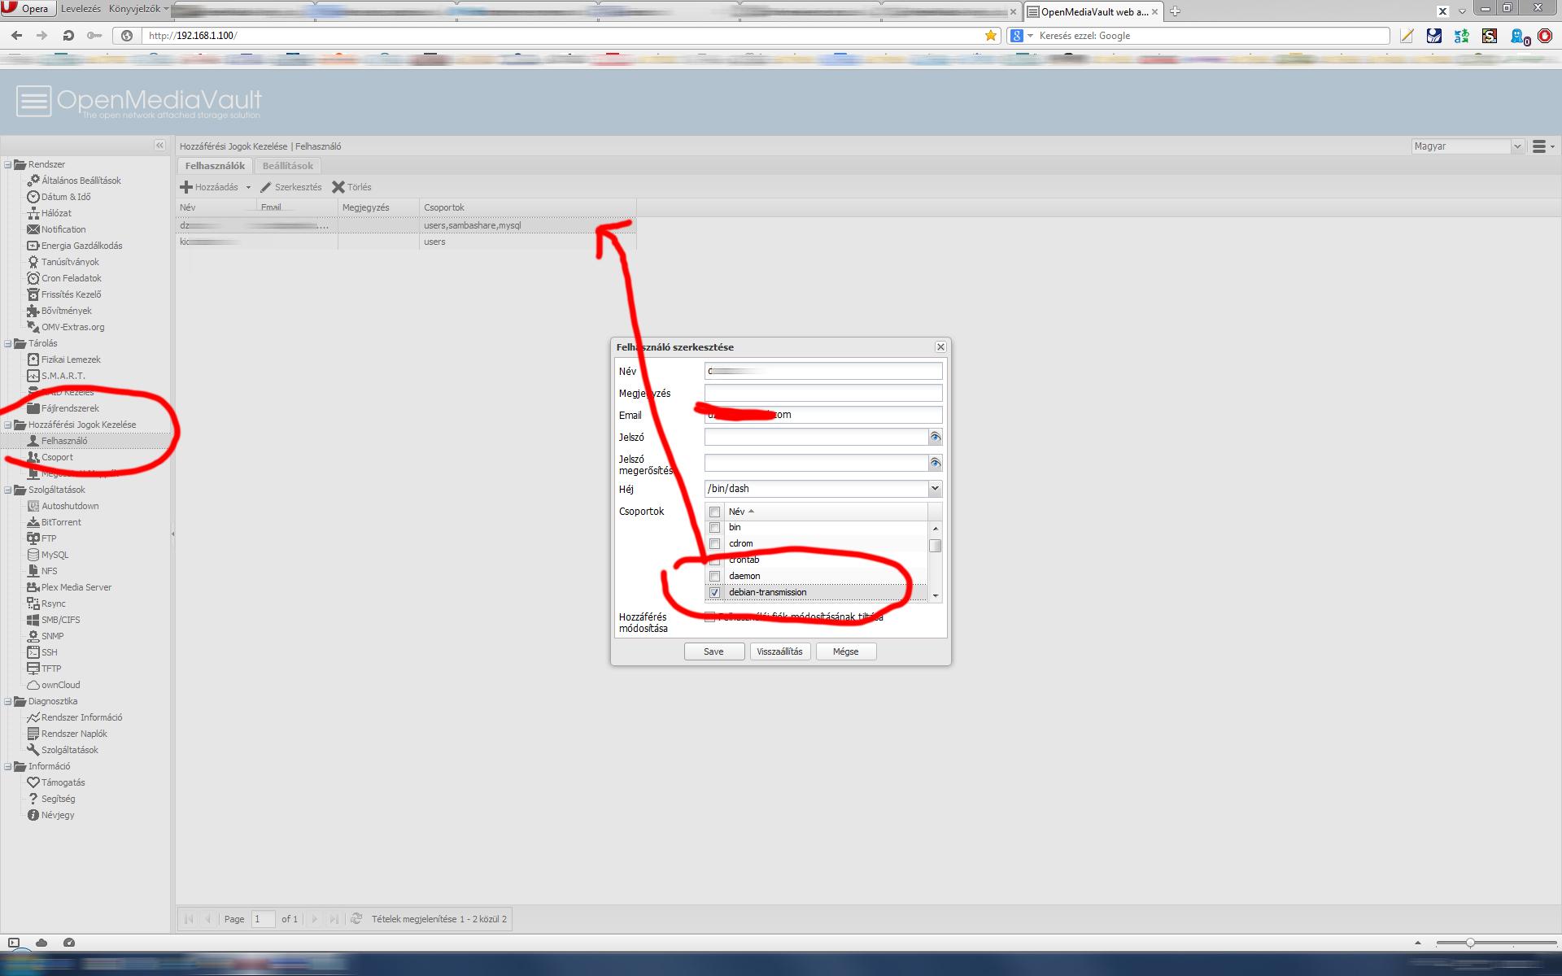Adjust the browser zoom slider
This screenshot has width=1562, height=976.
point(1470,943)
